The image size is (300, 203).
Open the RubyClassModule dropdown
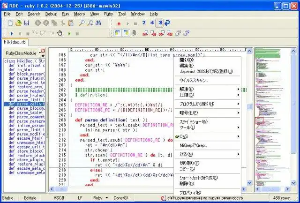(40, 53)
